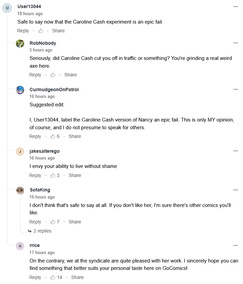Open jakesalterego username profile link
This screenshot has height=284, width=243.
(44, 151)
